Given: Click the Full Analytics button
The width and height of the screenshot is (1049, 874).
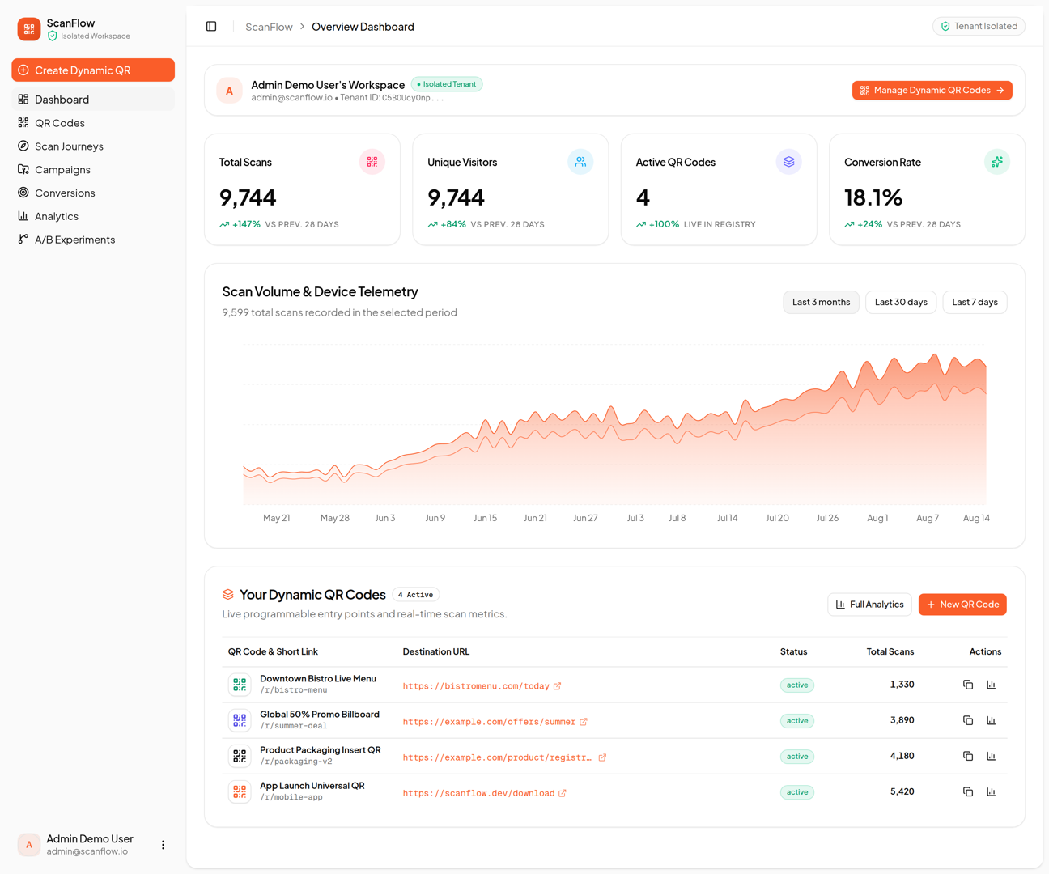Looking at the screenshot, I should [869, 605].
